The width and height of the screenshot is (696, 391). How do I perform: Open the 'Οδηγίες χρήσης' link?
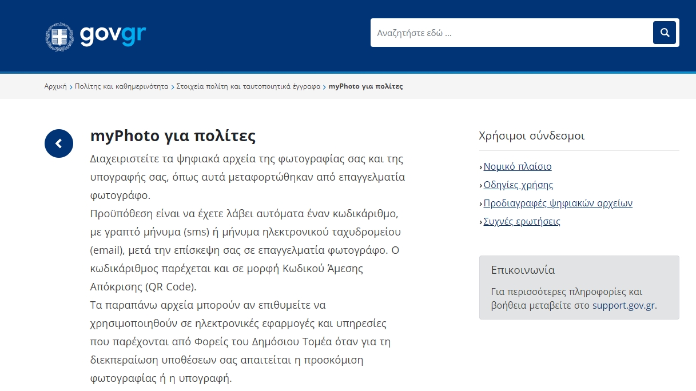click(518, 185)
